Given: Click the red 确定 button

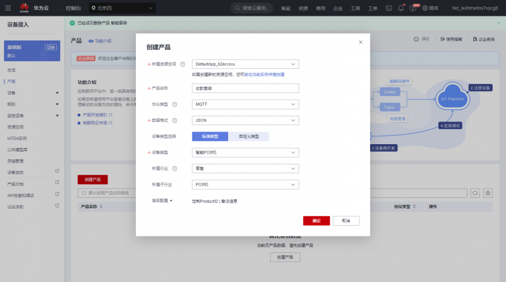Looking at the screenshot, I should (x=316, y=221).
